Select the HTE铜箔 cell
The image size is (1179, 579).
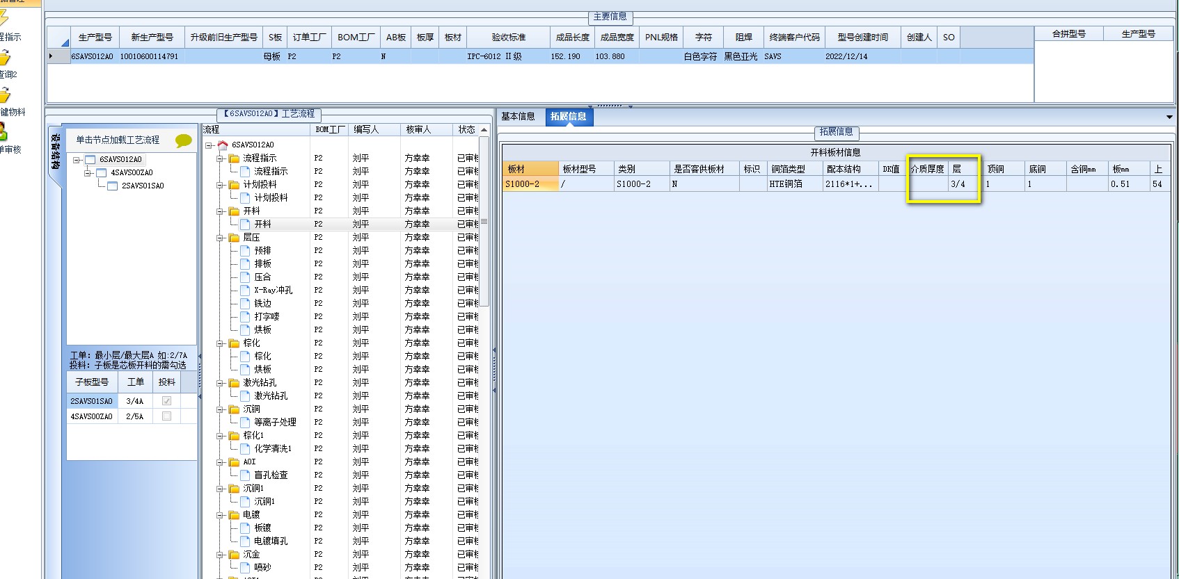tap(795, 184)
